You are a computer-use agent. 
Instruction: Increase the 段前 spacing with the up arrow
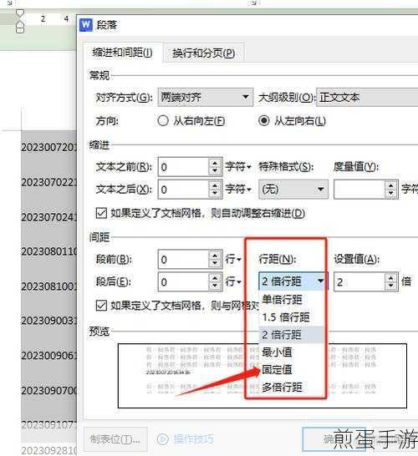pyautogui.click(x=215, y=255)
